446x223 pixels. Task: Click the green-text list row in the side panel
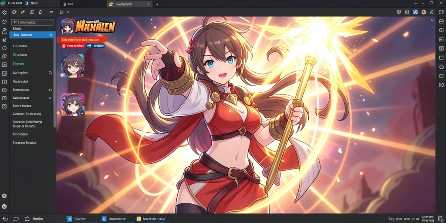click(18, 64)
